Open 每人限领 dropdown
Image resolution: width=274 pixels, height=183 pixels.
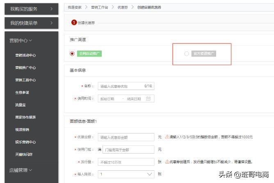tap(126, 174)
